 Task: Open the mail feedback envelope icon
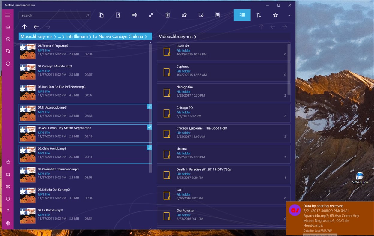point(8,187)
